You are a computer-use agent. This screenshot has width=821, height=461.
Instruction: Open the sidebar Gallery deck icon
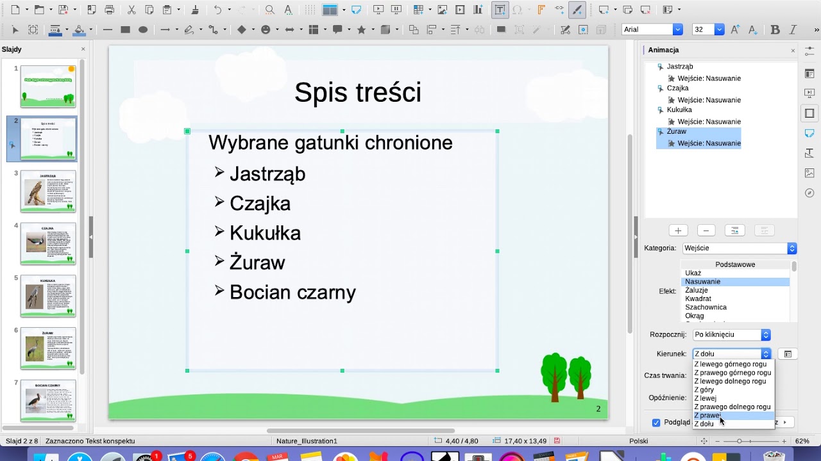[x=809, y=173]
